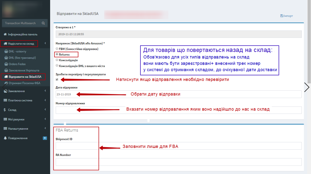The width and height of the screenshot is (311, 174).
Task: Click the Відправити на SkladUSA page heading
Action: 77,14
